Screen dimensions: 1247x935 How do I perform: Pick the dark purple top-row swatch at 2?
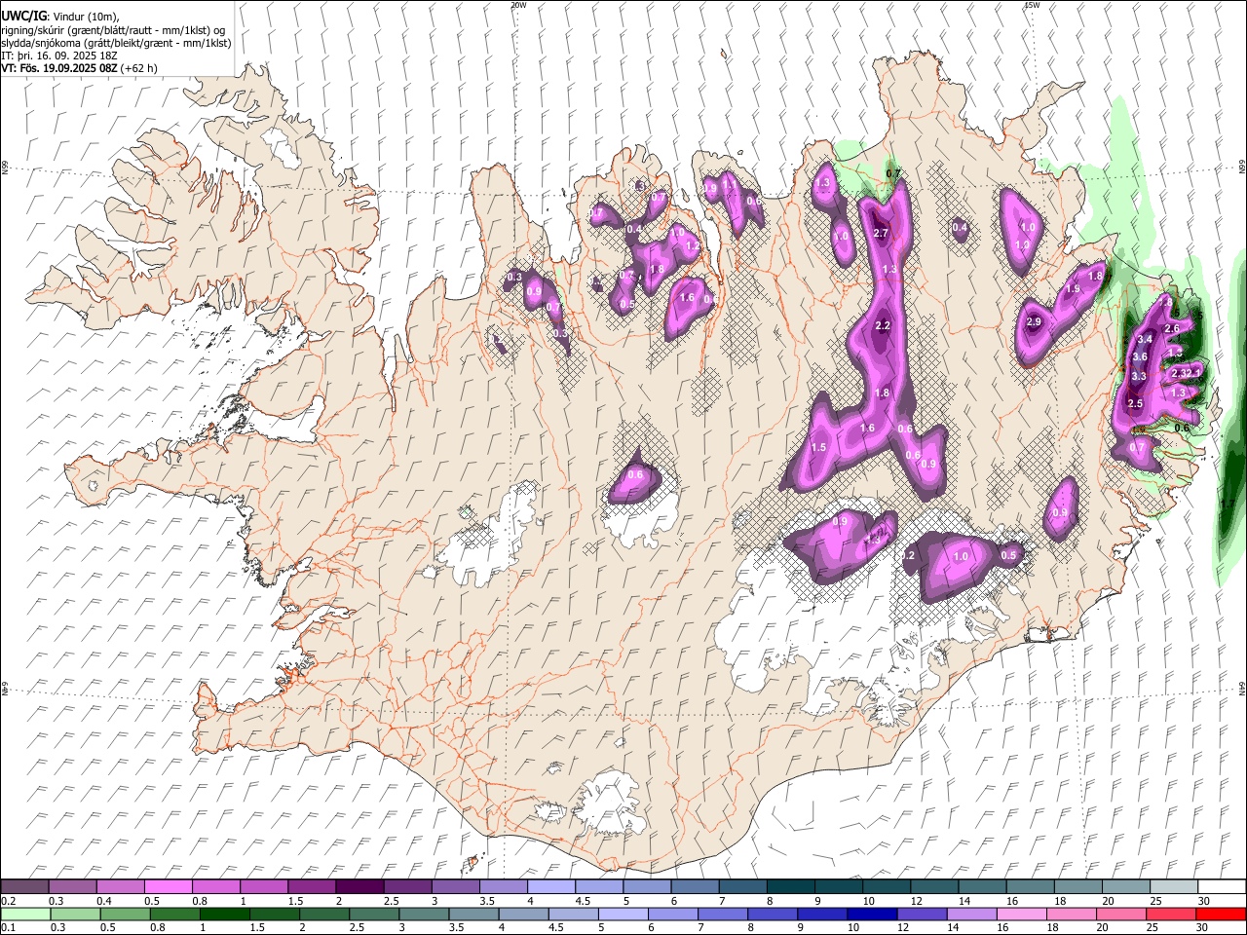pos(360,887)
